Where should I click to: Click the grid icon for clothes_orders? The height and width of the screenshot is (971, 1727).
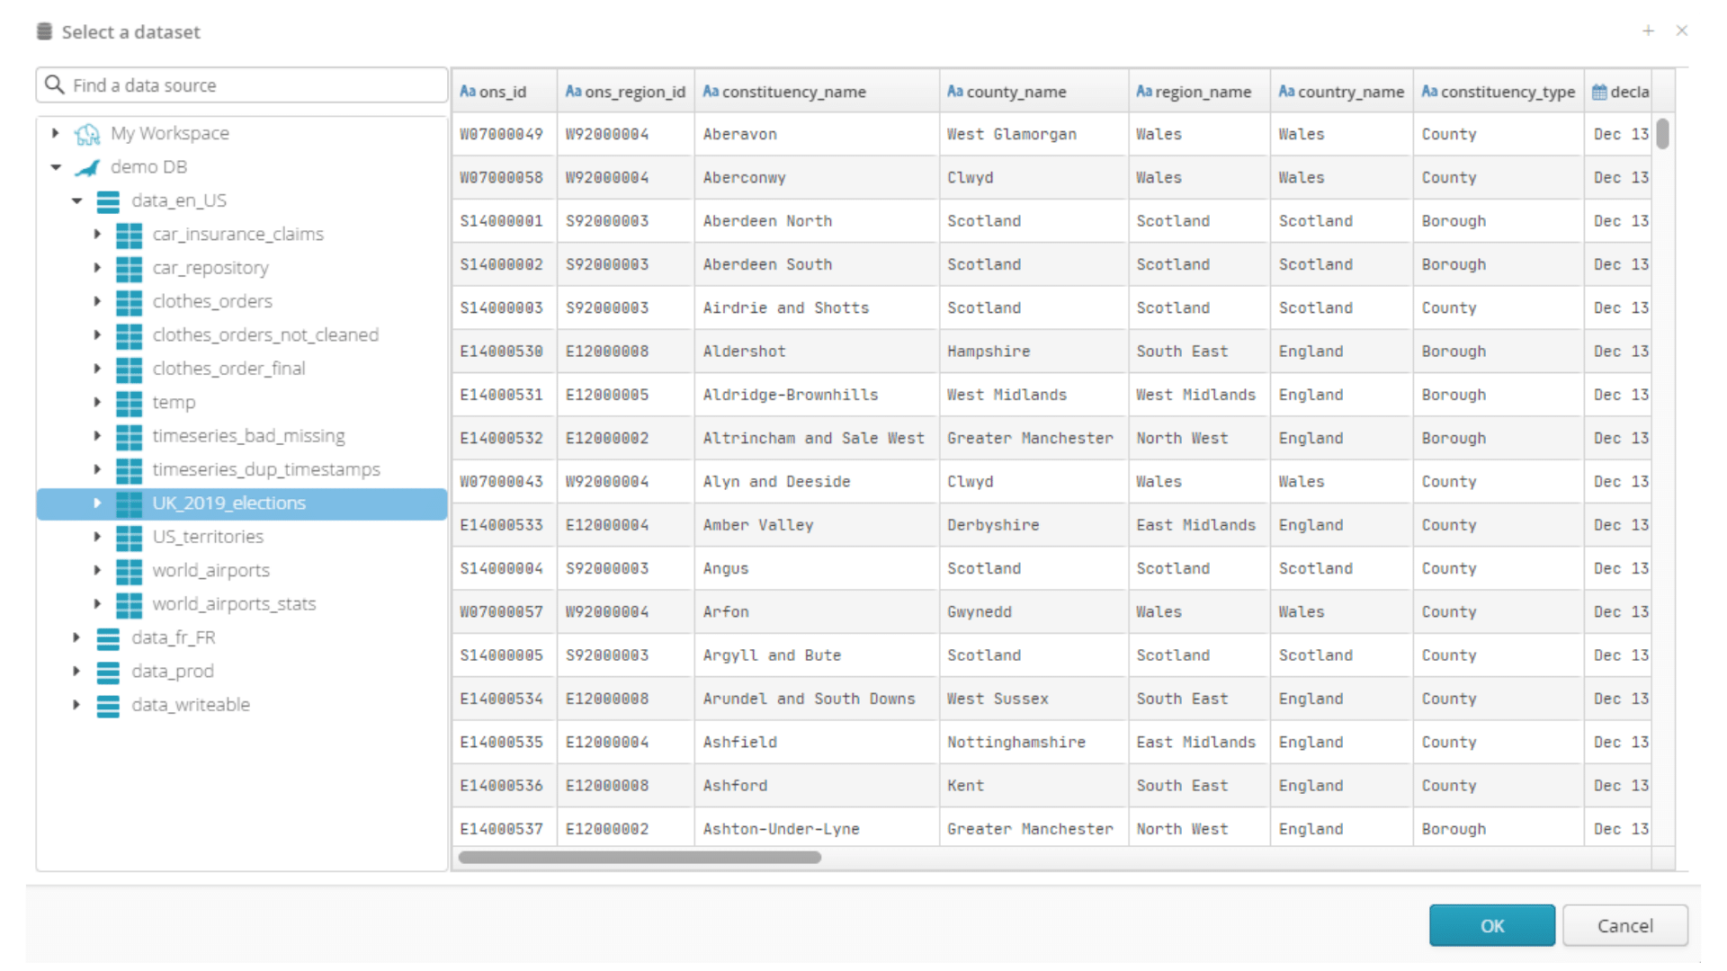[130, 301]
